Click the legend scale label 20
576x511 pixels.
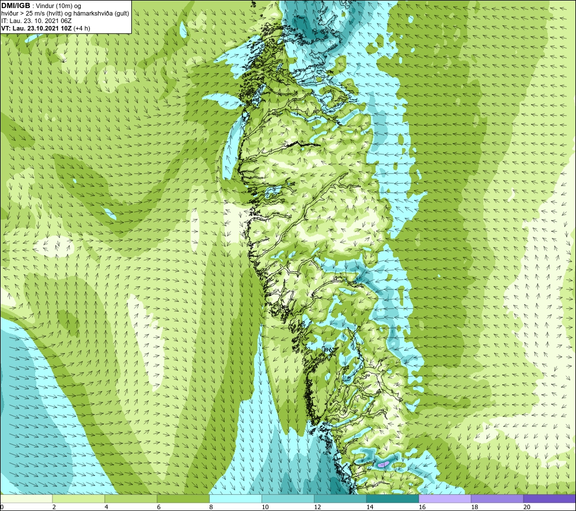click(526, 507)
